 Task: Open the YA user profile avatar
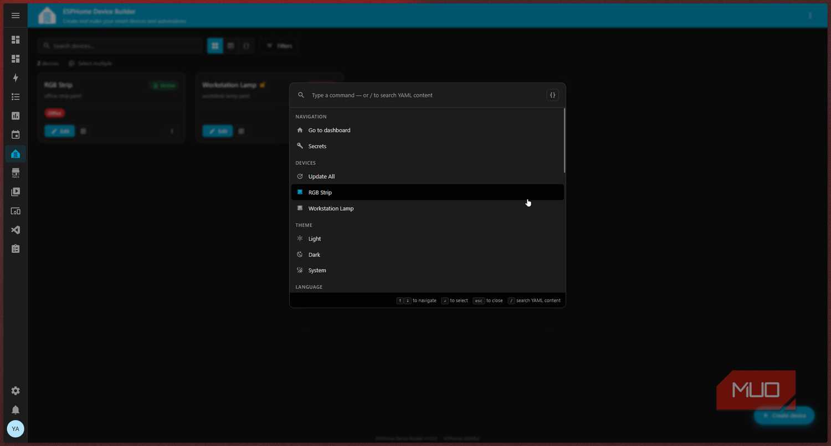click(x=16, y=429)
